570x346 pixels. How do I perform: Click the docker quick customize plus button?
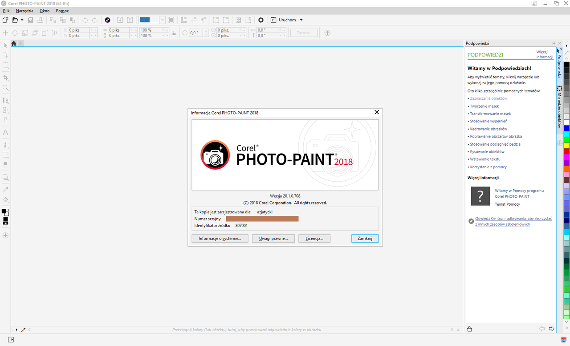click(x=560, y=143)
